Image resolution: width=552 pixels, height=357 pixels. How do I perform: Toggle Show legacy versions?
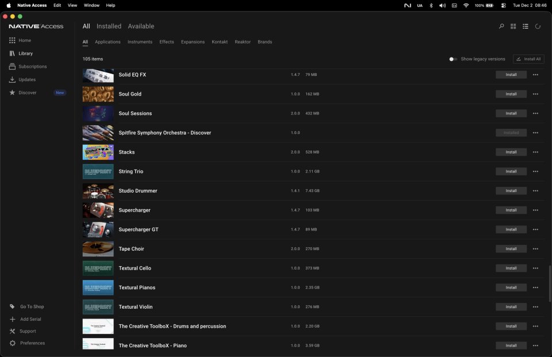coord(453,59)
